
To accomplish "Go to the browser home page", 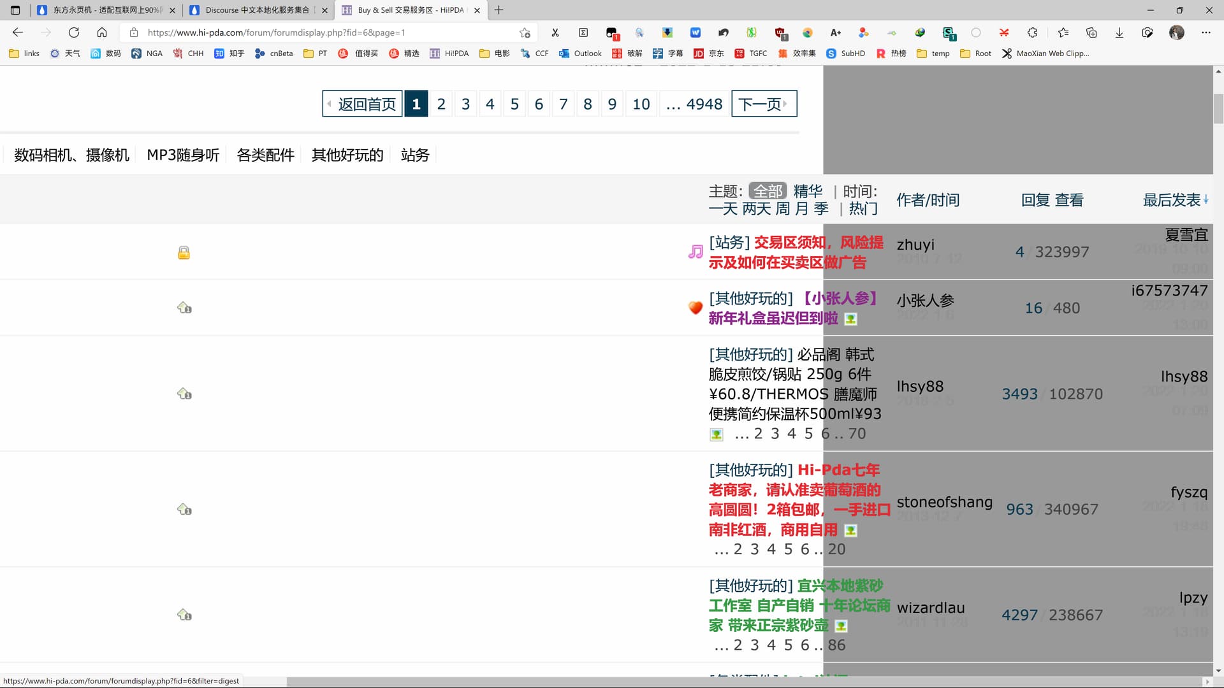I will pyautogui.click(x=102, y=32).
